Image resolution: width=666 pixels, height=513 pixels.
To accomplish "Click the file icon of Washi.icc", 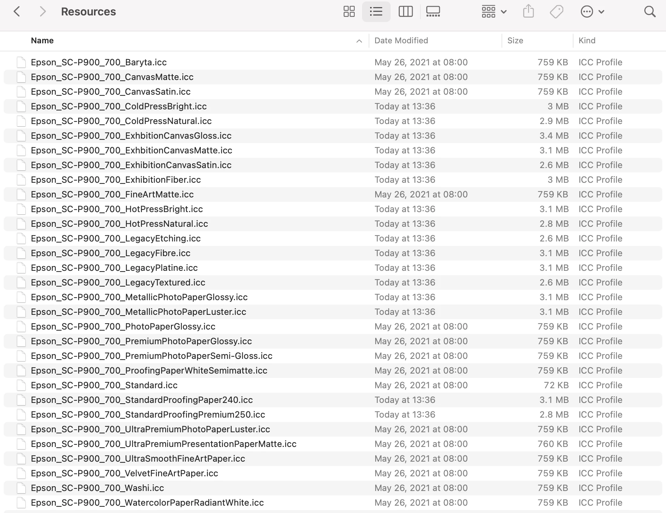I will pos(21,488).
